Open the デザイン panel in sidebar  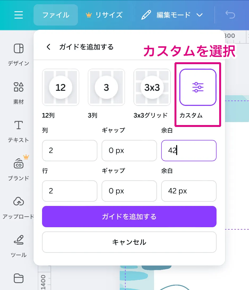19,55
